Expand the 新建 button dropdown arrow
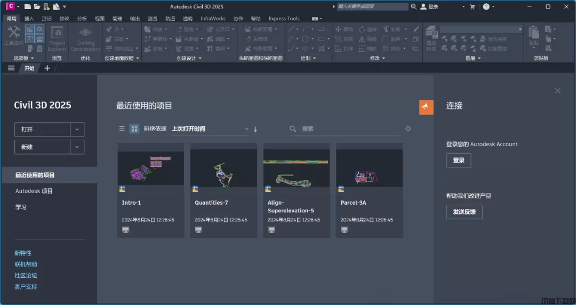The height and width of the screenshot is (305, 576). click(x=77, y=147)
